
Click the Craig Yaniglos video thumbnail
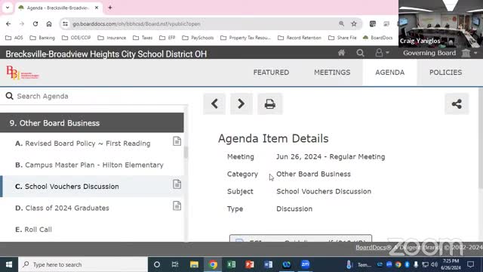click(441, 23)
